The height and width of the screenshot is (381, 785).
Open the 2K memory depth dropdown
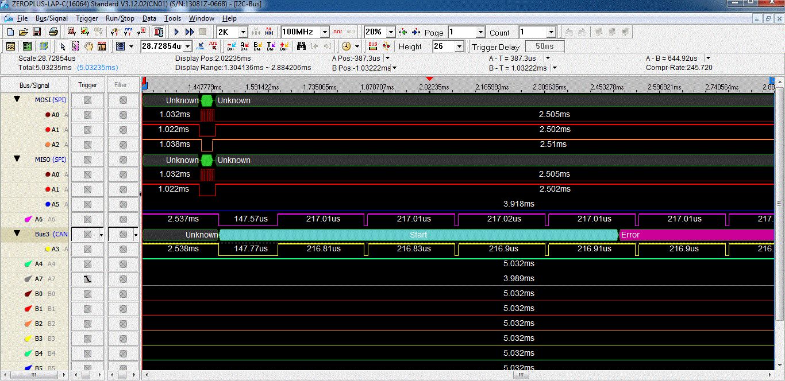point(243,32)
